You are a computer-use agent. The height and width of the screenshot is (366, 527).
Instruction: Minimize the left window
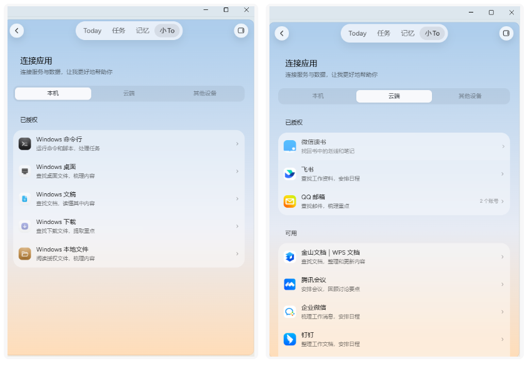(x=206, y=10)
